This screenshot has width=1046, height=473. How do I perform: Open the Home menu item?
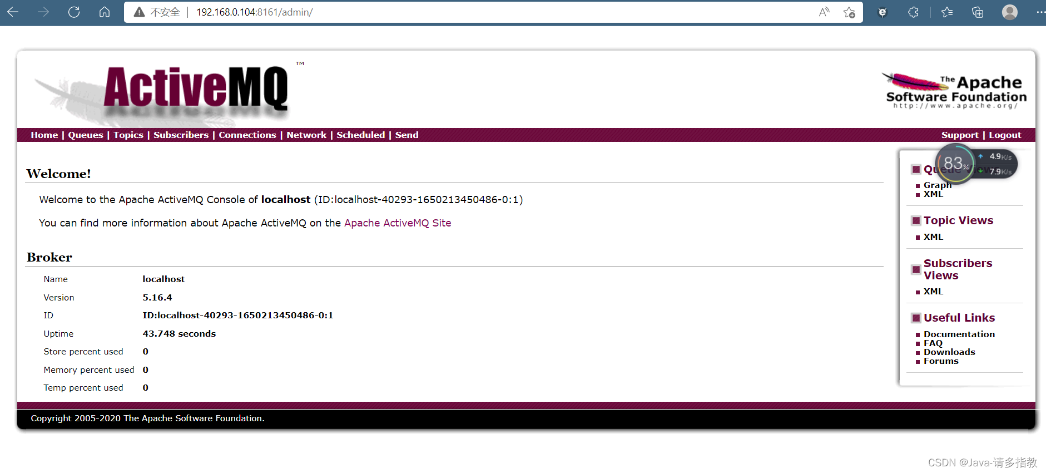pyautogui.click(x=44, y=135)
